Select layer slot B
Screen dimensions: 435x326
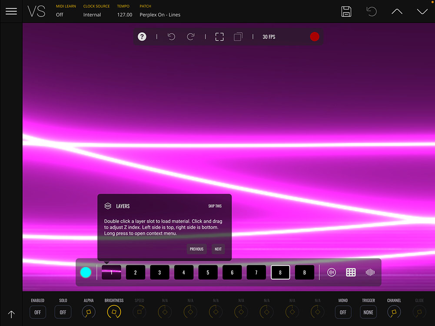305,273
